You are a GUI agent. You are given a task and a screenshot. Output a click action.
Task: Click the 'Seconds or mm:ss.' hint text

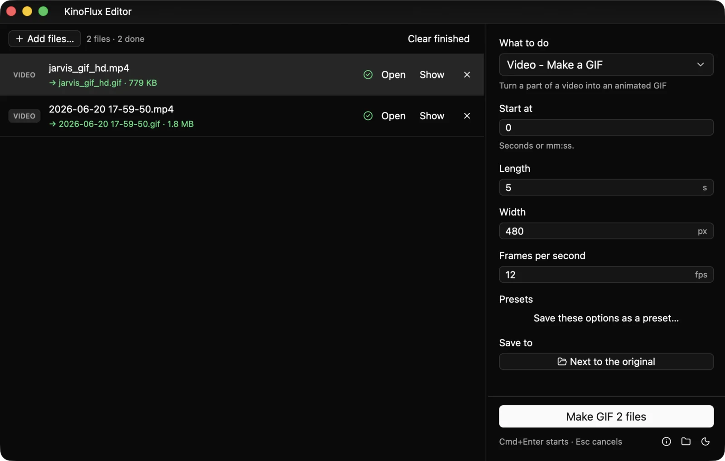536,146
